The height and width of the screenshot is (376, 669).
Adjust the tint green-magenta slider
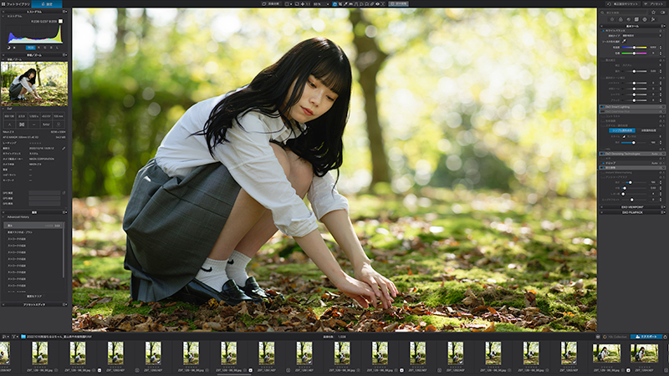click(634, 53)
